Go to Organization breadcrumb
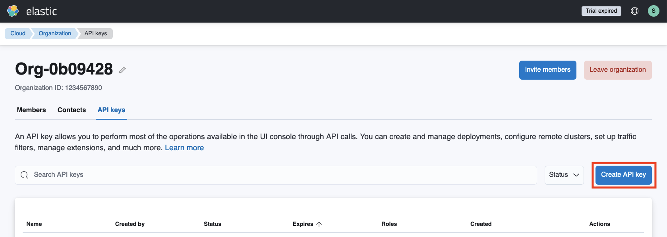 point(55,33)
